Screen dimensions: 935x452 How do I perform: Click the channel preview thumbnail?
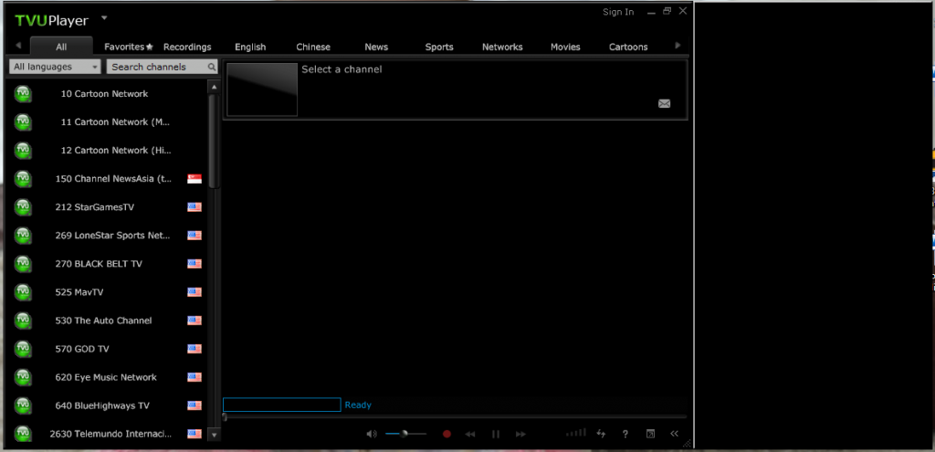[x=262, y=89]
